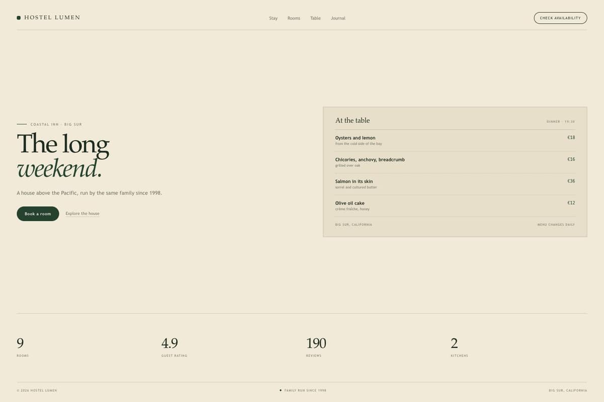Select the Table nav item
Screen dimensions: 604x402
click(x=316, y=18)
